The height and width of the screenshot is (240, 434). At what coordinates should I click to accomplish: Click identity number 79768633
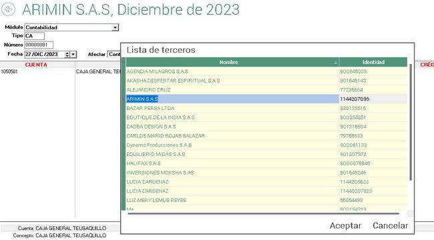coord(351,136)
